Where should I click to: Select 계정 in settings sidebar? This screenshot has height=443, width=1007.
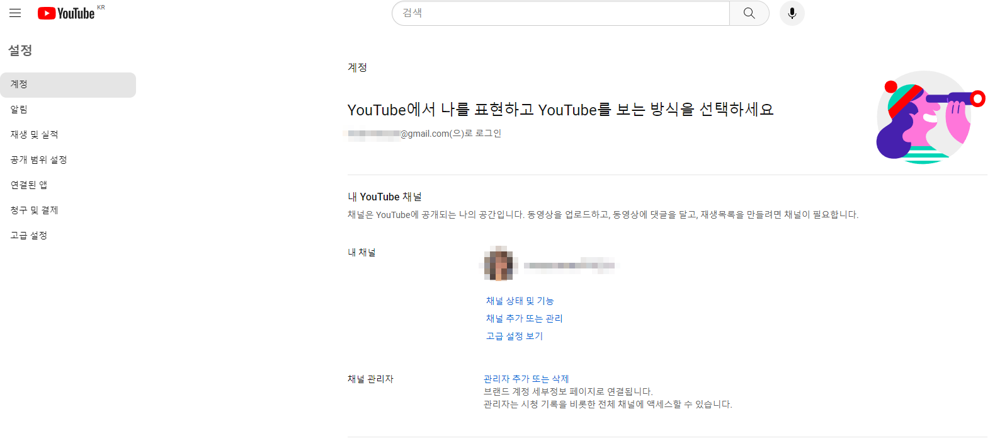point(68,84)
